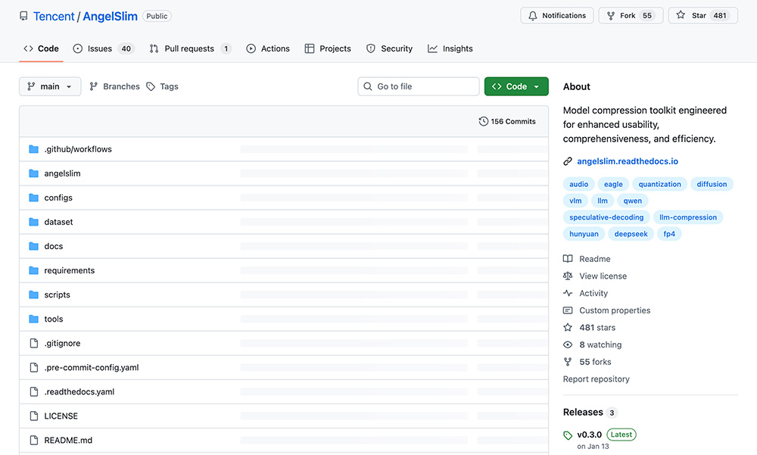Select the quantization topic tag
This screenshot has height=455, width=757.
click(x=659, y=184)
